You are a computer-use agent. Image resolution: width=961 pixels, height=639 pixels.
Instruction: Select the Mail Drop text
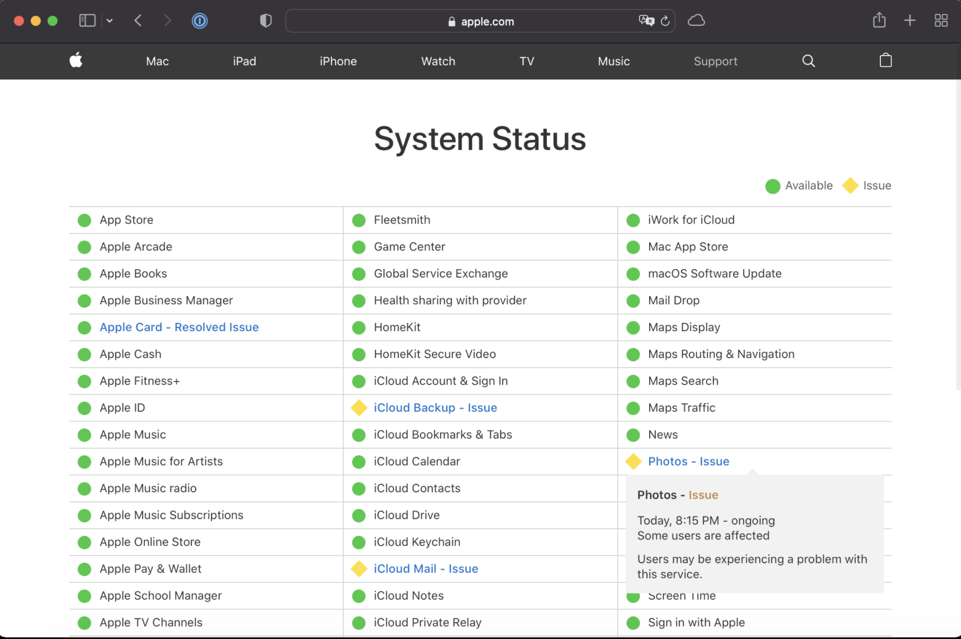[x=674, y=300]
